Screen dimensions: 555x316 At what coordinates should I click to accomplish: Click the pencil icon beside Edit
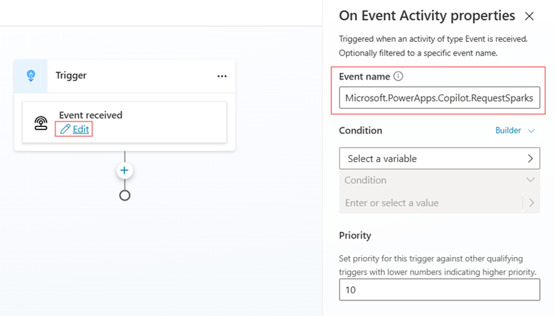[x=65, y=129]
